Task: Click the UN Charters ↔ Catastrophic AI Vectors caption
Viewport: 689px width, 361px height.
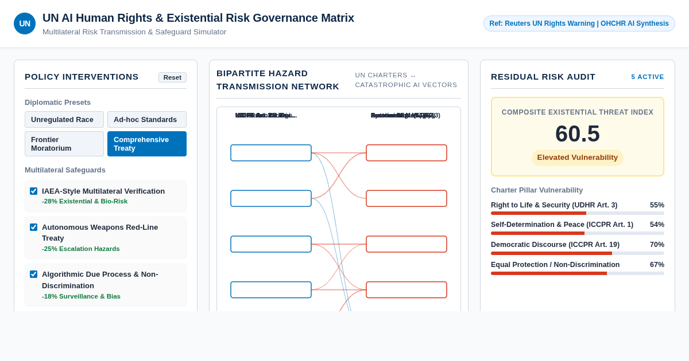Action: coord(406,80)
